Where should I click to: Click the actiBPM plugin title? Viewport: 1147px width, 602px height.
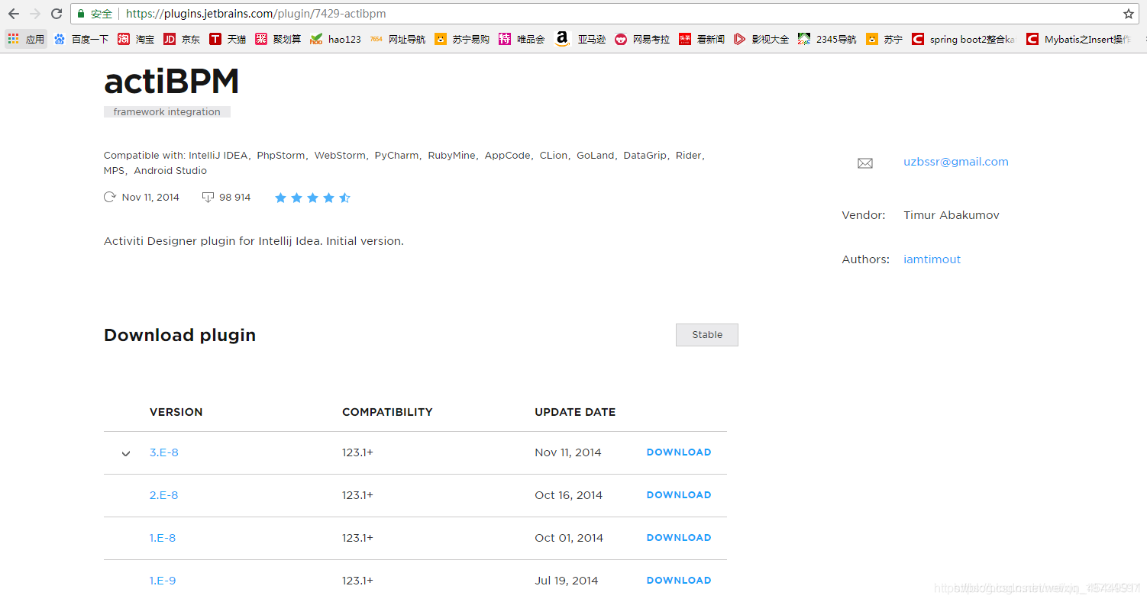[x=172, y=81]
